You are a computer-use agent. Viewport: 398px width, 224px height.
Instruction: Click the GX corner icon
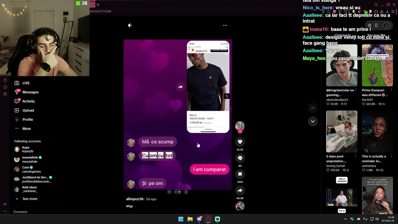point(5,204)
